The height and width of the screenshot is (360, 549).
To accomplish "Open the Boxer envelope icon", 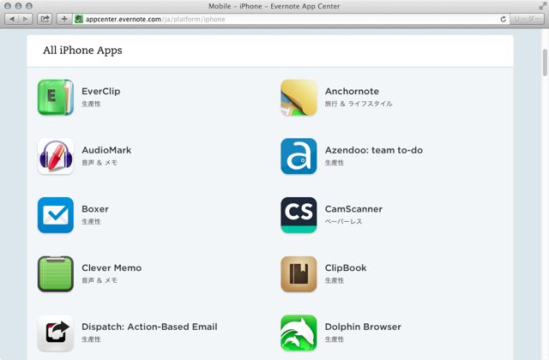I will [55, 215].
